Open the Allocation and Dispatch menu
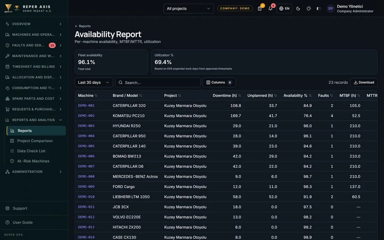384x240 pixels. [34, 77]
